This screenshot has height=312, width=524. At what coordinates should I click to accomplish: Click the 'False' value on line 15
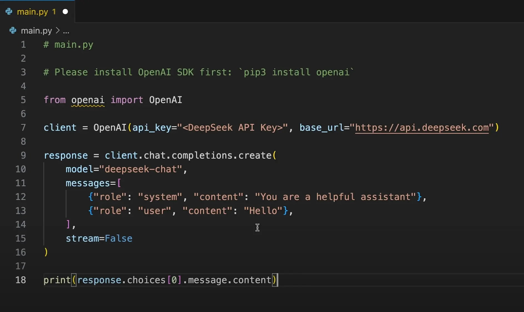[x=119, y=239]
